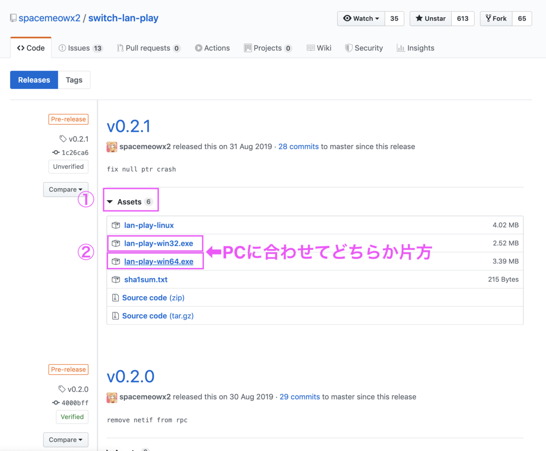Image resolution: width=546 pixels, height=451 pixels.
Task: Click the watchers count 35
Action: click(394, 19)
